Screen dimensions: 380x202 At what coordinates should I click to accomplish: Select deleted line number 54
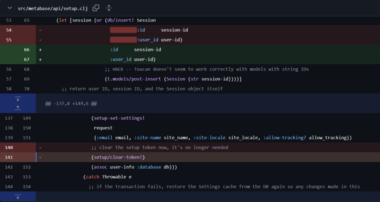tap(9, 30)
